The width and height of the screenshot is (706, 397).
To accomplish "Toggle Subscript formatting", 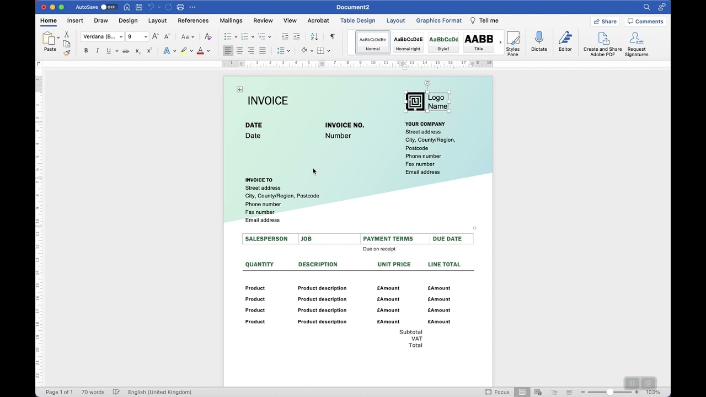I will (x=138, y=51).
